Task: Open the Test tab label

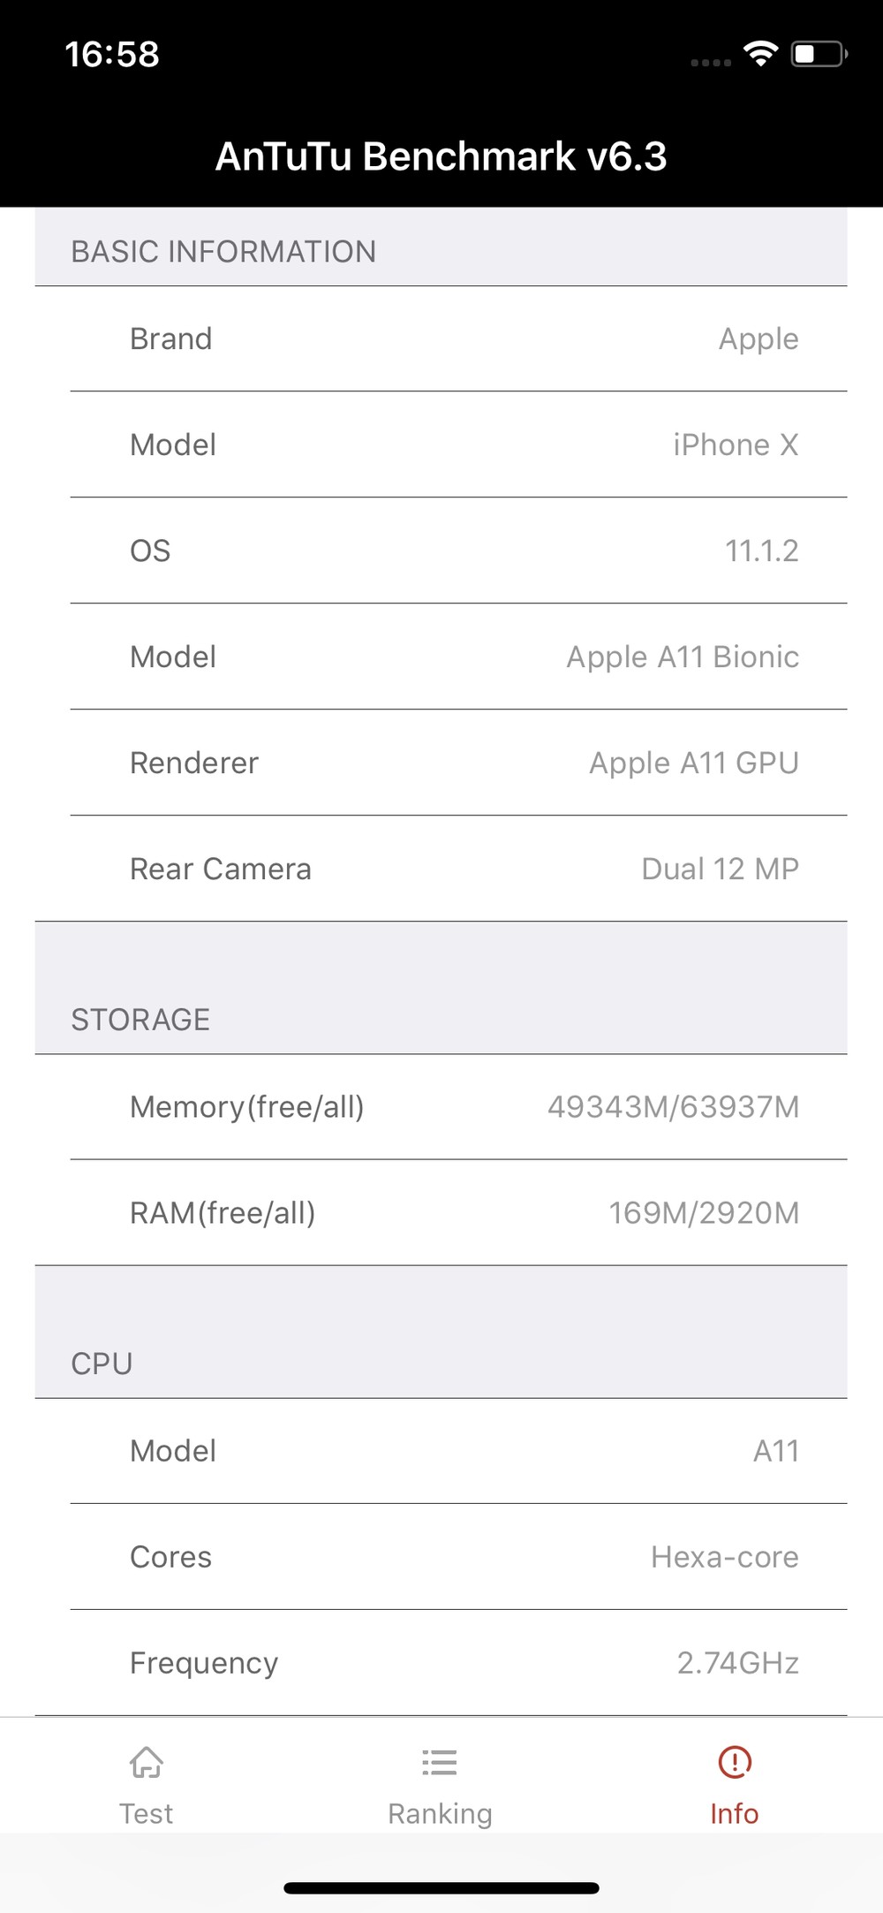Action: click(147, 1813)
